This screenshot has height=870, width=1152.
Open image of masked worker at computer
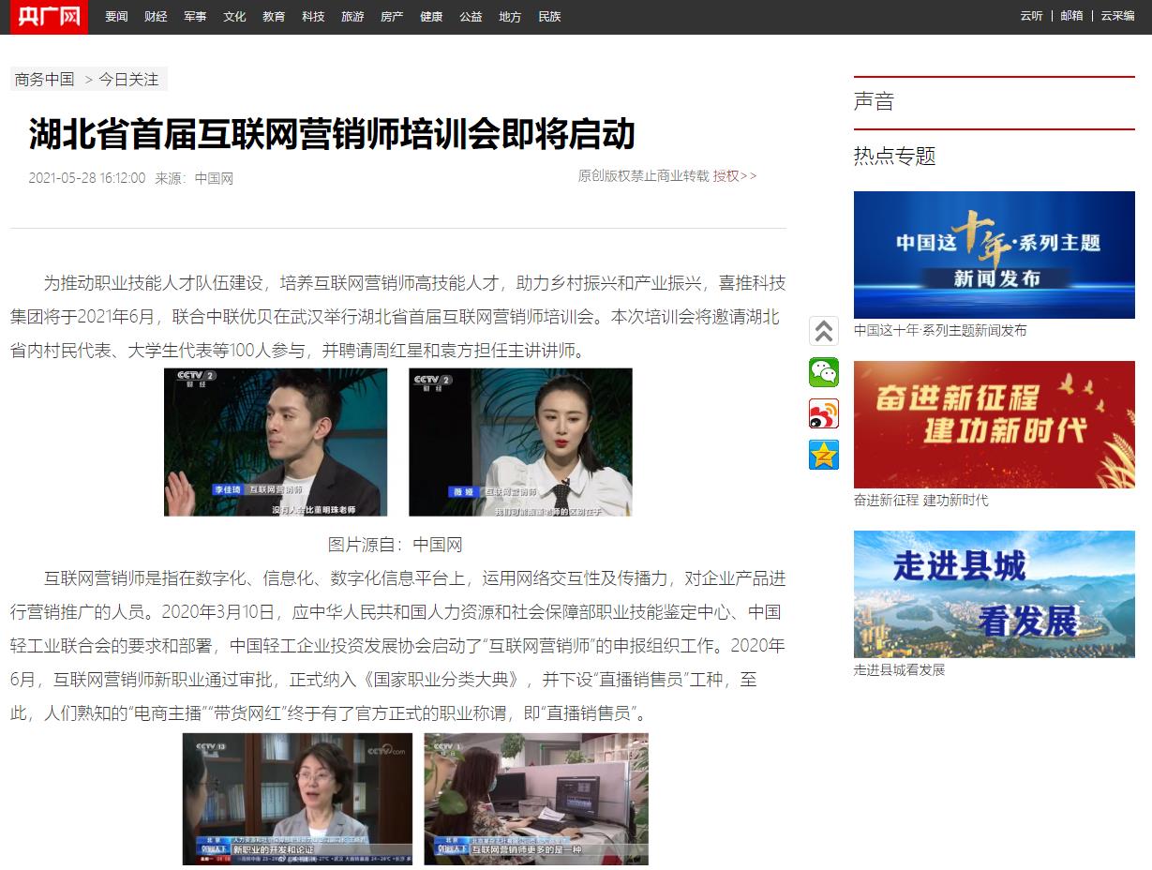point(536,799)
